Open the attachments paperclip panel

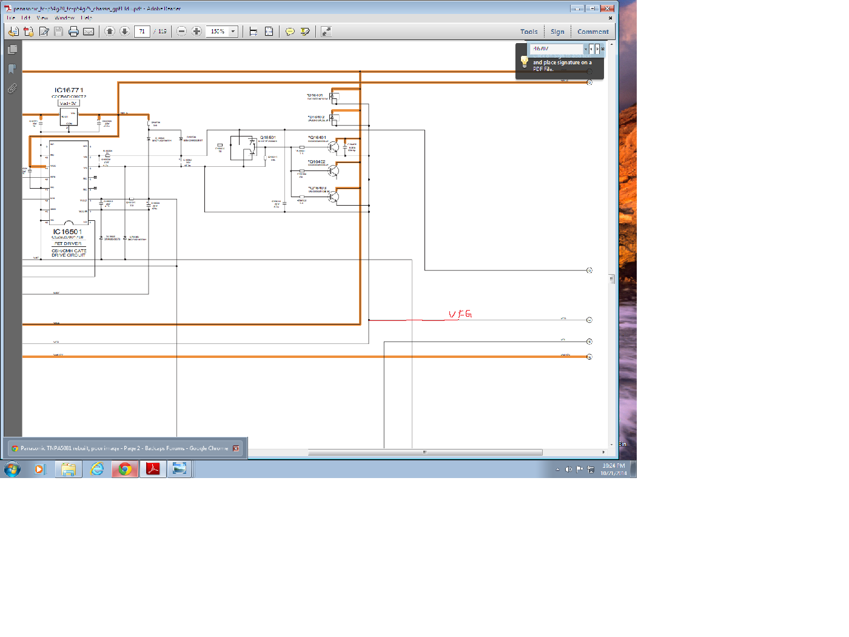(12, 89)
